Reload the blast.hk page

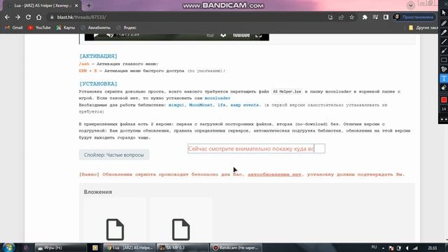point(28,17)
